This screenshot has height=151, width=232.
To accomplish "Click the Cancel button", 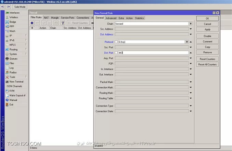I will tap(207, 24).
